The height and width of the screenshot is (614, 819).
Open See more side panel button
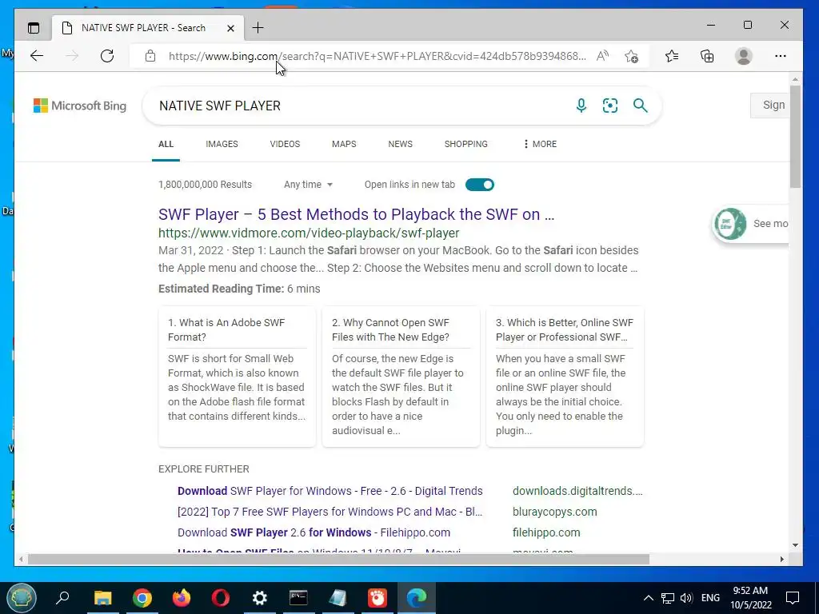pyautogui.click(x=751, y=224)
